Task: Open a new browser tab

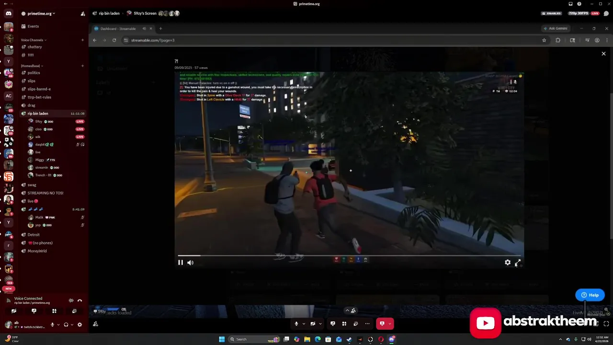Action: click(x=160, y=29)
